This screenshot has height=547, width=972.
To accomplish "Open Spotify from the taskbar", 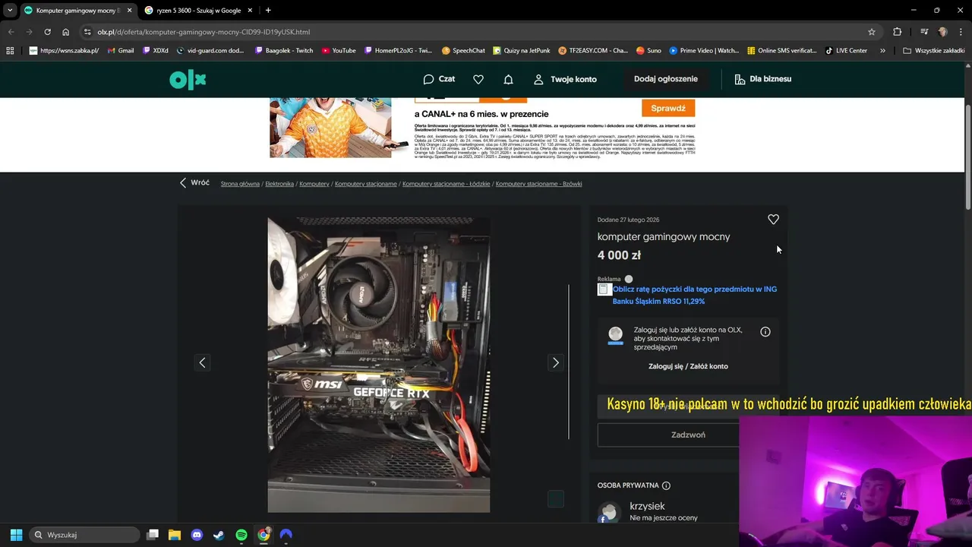I will [241, 535].
